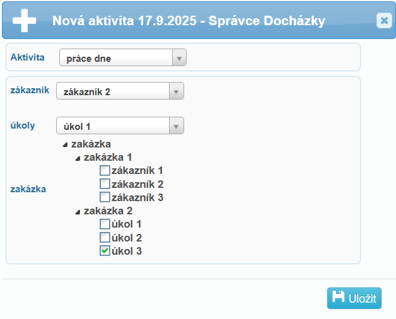Collapse the zakázka 2 tree node
Viewport: 396px width, 319px height.
coord(77,212)
